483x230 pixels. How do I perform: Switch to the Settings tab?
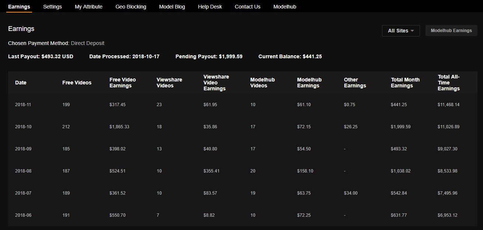coord(52,7)
